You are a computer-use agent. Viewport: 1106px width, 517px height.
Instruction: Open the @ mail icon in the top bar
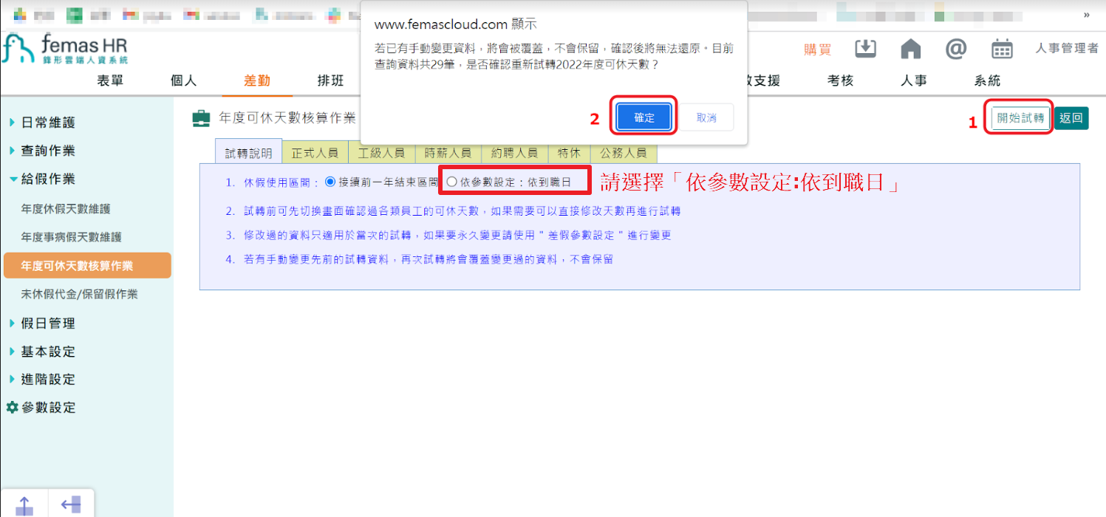click(955, 48)
